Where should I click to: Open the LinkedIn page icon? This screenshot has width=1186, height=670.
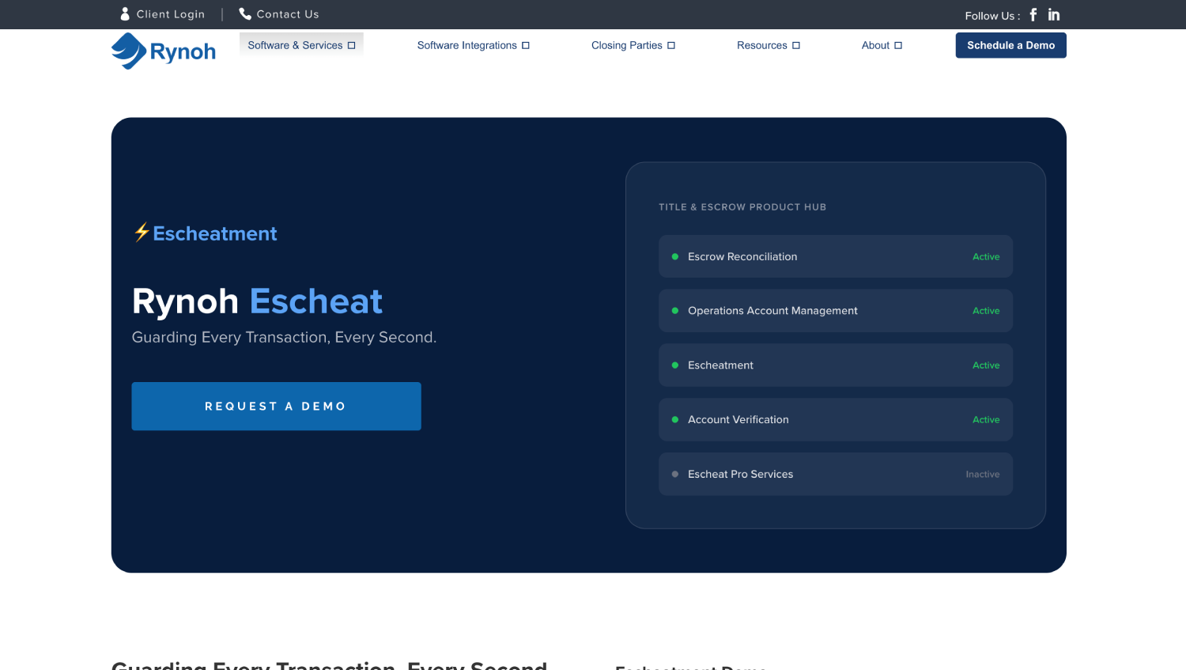1054,14
